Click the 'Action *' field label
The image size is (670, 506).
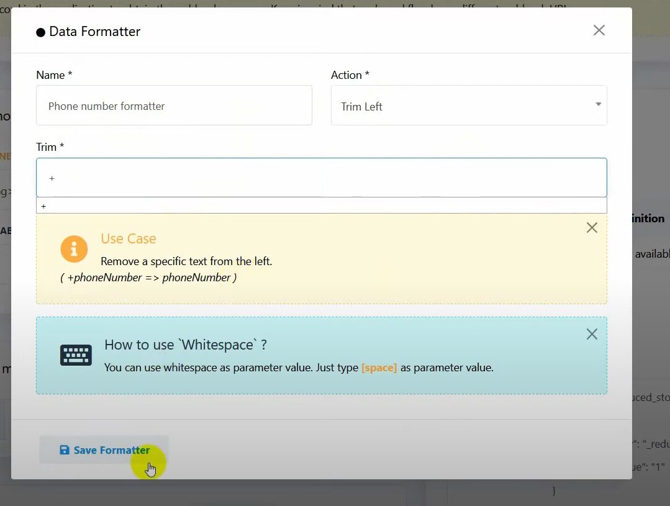[x=350, y=75]
